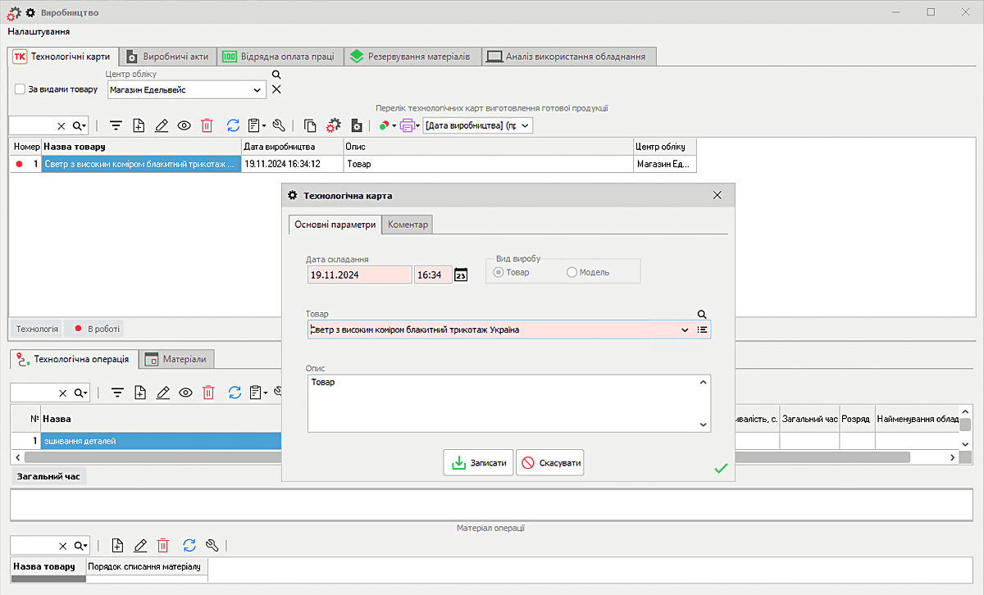Click the 'Записати' button

click(479, 462)
